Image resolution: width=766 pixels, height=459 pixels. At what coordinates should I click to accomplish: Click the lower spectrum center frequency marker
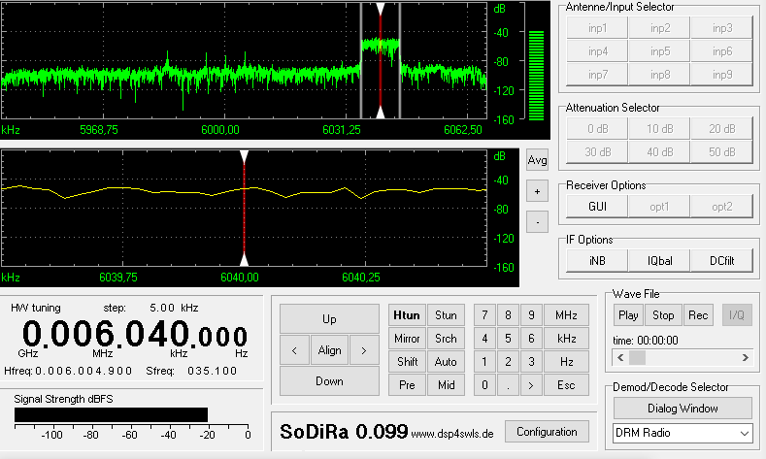pos(244,209)
